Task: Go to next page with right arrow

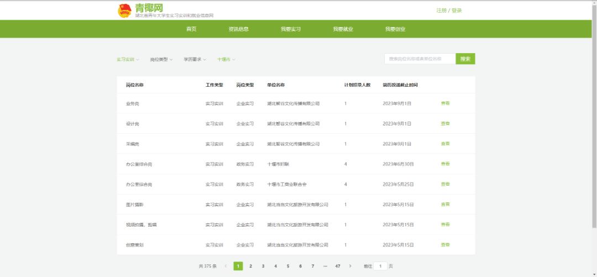Action: click(x=350, y=266)
